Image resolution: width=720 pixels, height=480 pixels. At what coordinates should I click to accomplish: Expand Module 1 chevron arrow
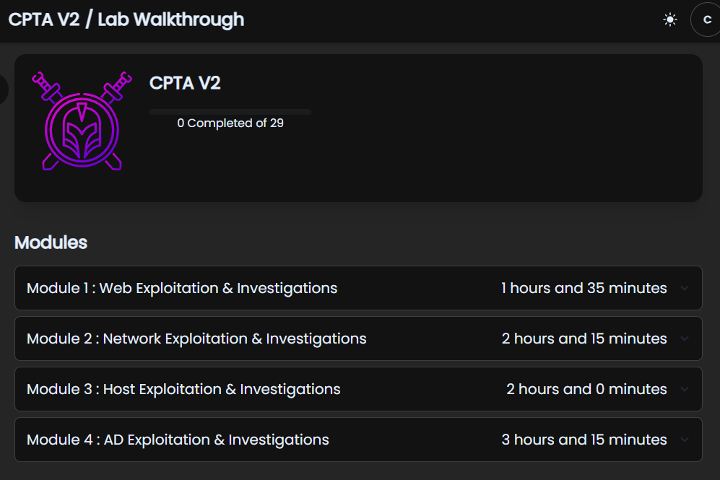coord(685,288)
